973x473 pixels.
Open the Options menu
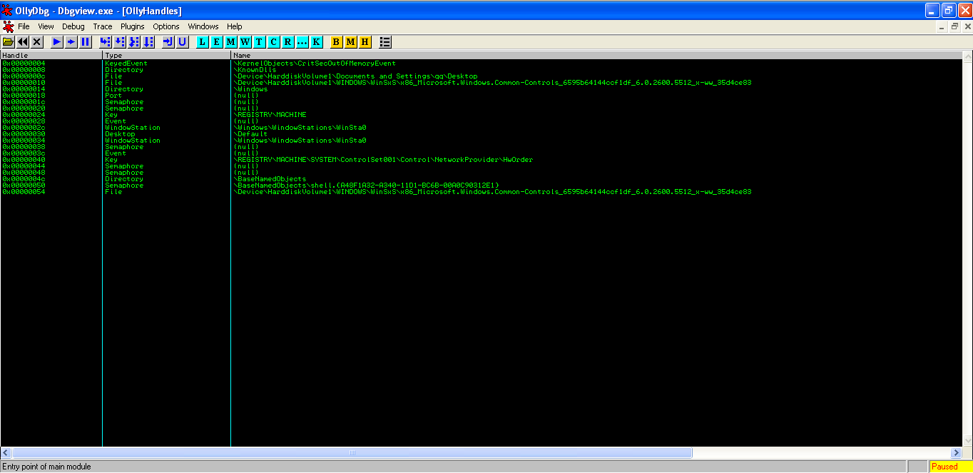(166, 26)
